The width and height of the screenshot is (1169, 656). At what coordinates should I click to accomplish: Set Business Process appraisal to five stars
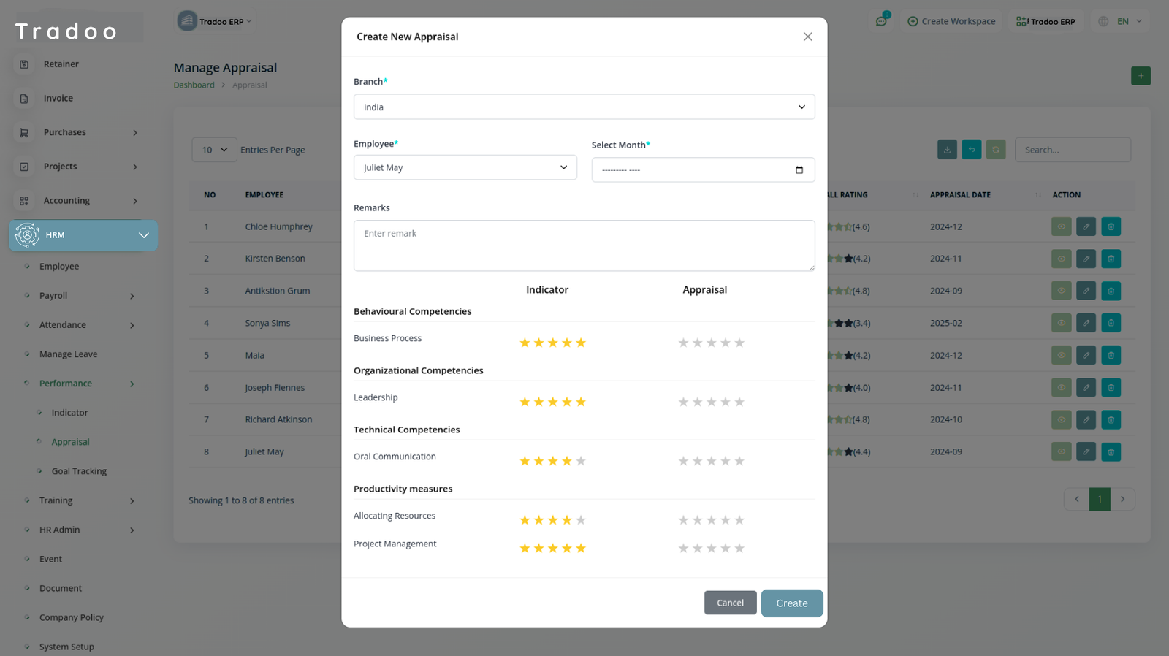[x=739, y=343]
